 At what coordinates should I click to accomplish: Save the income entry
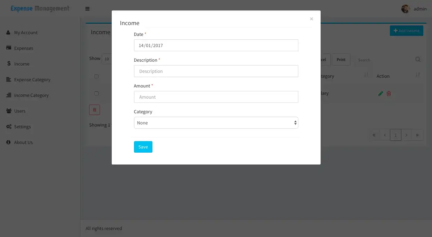143,147
